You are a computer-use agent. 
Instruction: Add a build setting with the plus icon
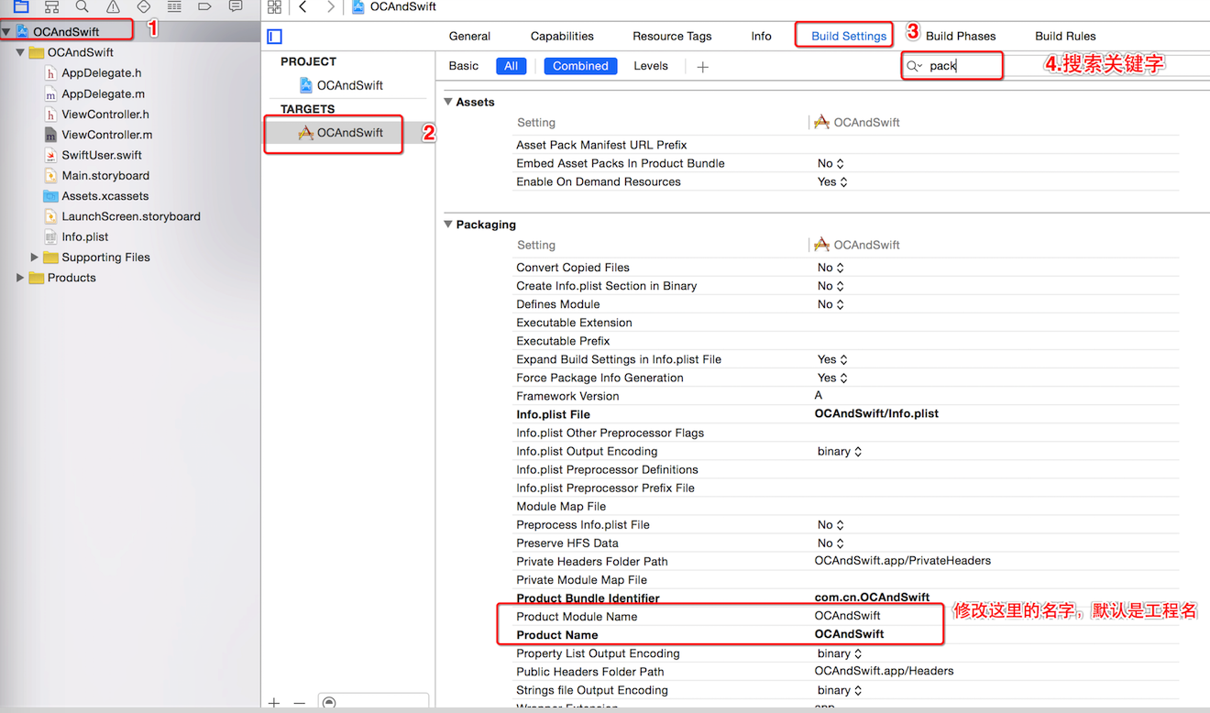click(703, 67)
